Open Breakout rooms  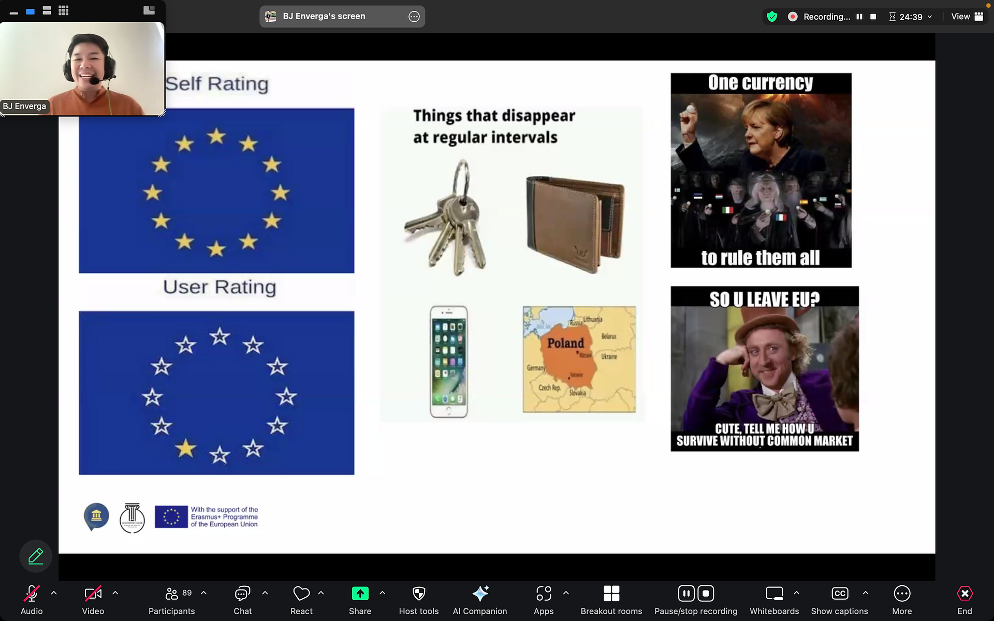(x=611, y=600)
